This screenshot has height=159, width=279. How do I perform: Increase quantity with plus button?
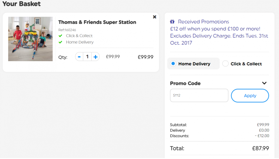point(95,57)
